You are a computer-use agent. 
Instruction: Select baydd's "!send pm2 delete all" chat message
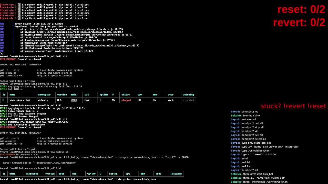[x=248, y=139]
